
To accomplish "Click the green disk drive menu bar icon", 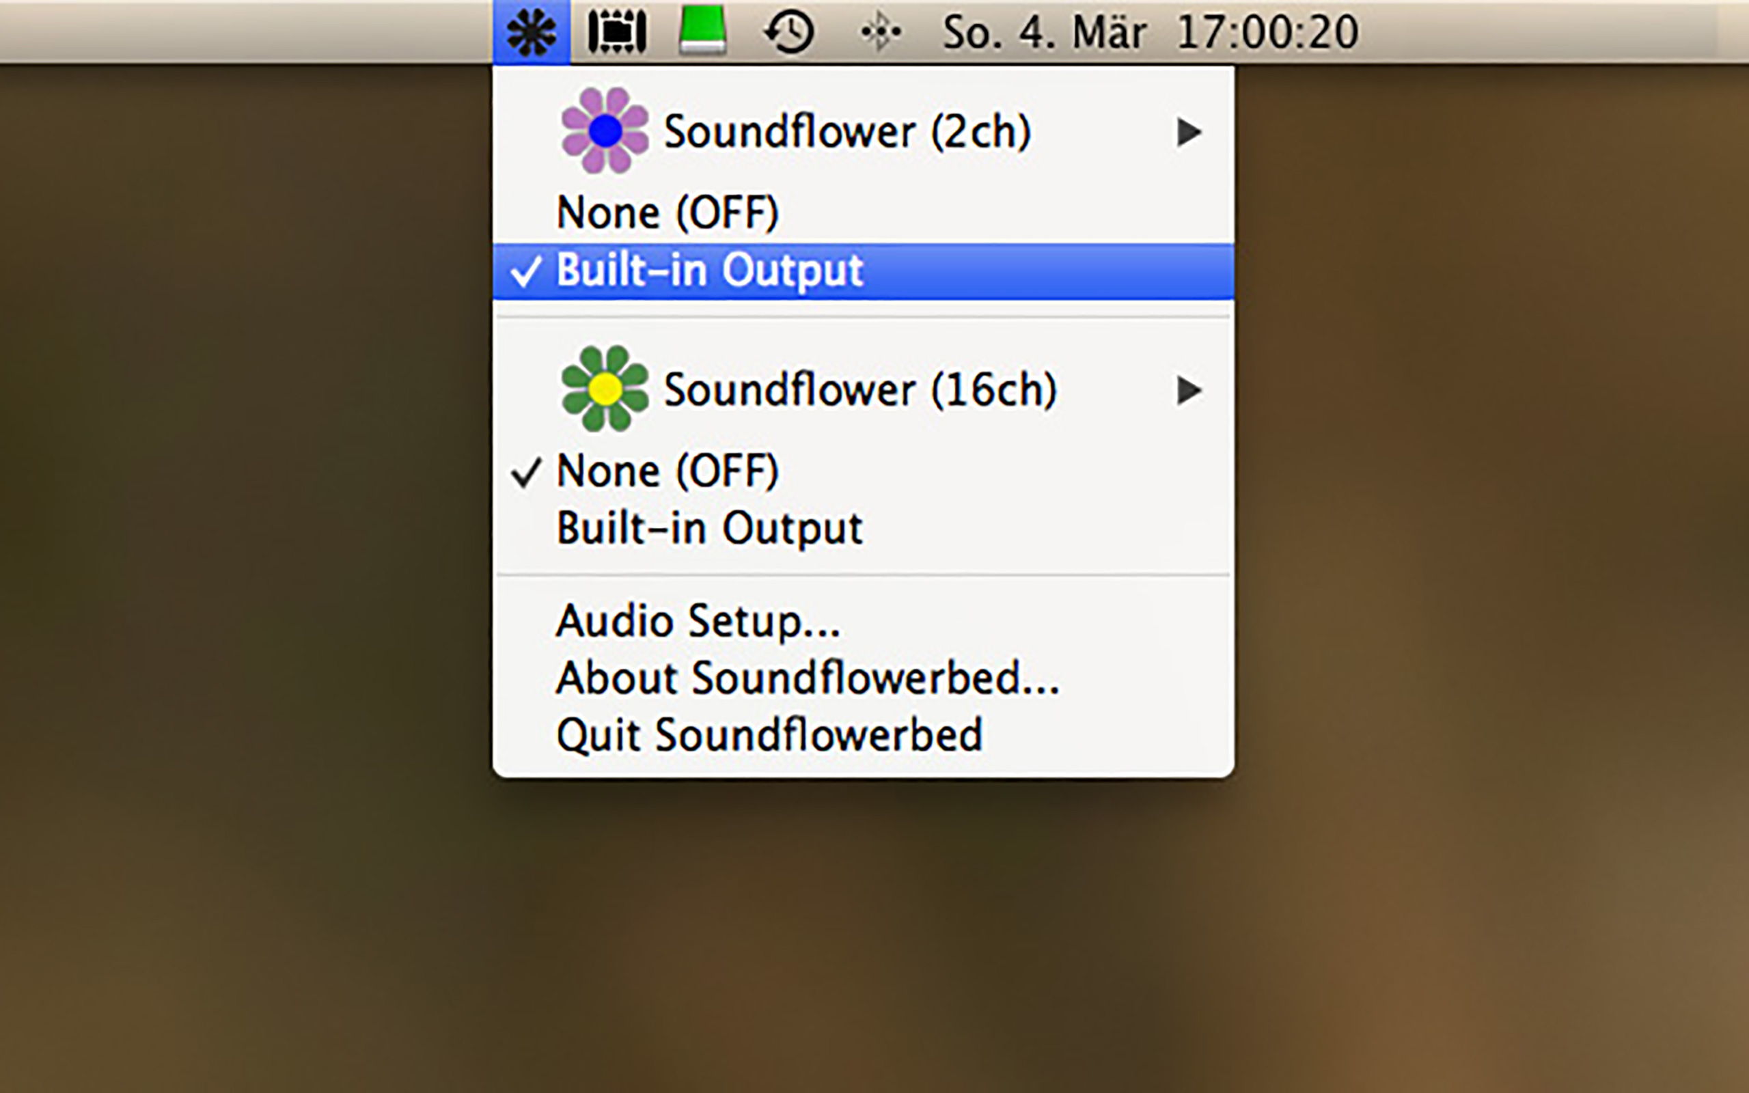I will (702, 30).
